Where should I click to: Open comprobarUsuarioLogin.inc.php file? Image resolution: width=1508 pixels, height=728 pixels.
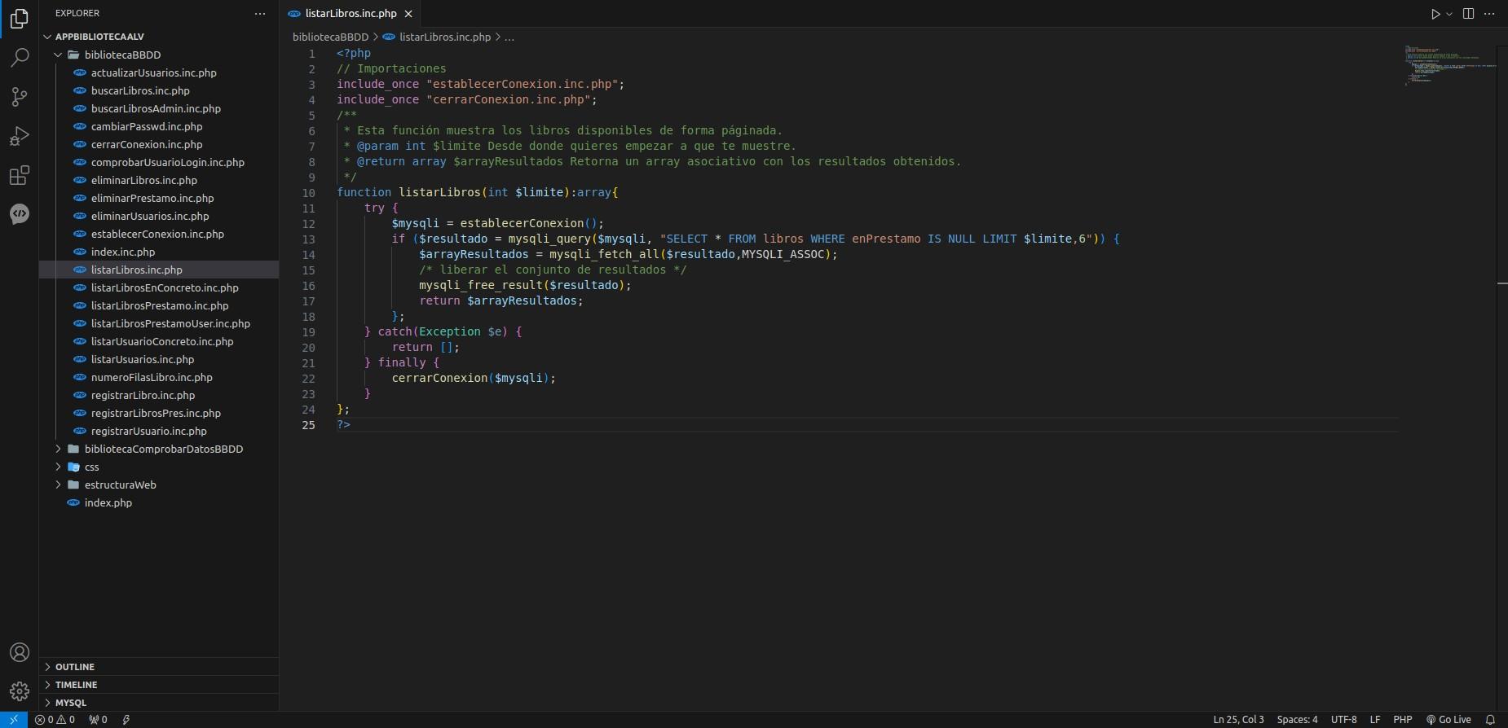[159, 162]
